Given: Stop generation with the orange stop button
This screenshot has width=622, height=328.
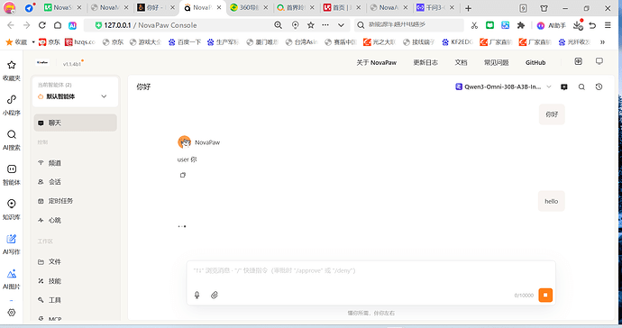Looking at the screenshot, I should tap(545, 295).
